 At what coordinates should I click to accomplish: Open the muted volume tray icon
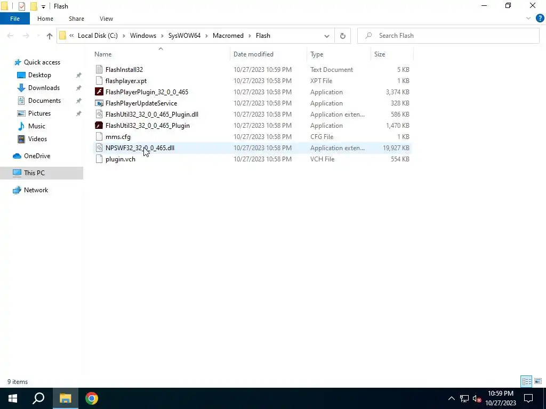tap(477, 398)
